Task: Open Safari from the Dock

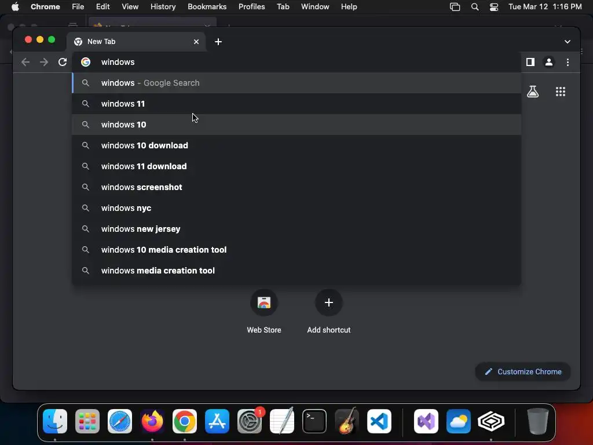Action: (x=120, y=421)
